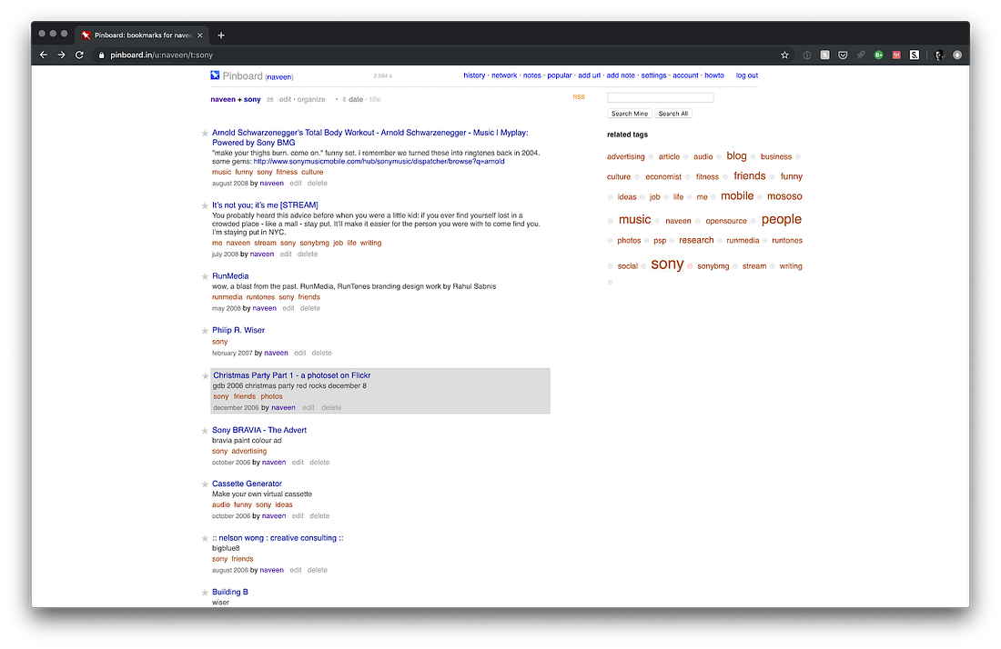Select the people tag in related tags
The height and width of the screenshot is (649, 1001).
pyautogui.click(x=782, y=219)
